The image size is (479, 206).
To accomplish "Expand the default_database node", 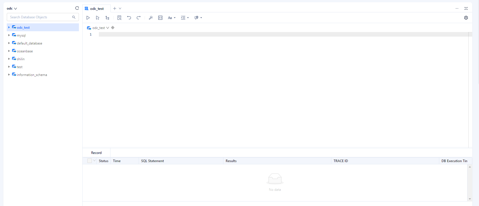I will tap(9, 43).
